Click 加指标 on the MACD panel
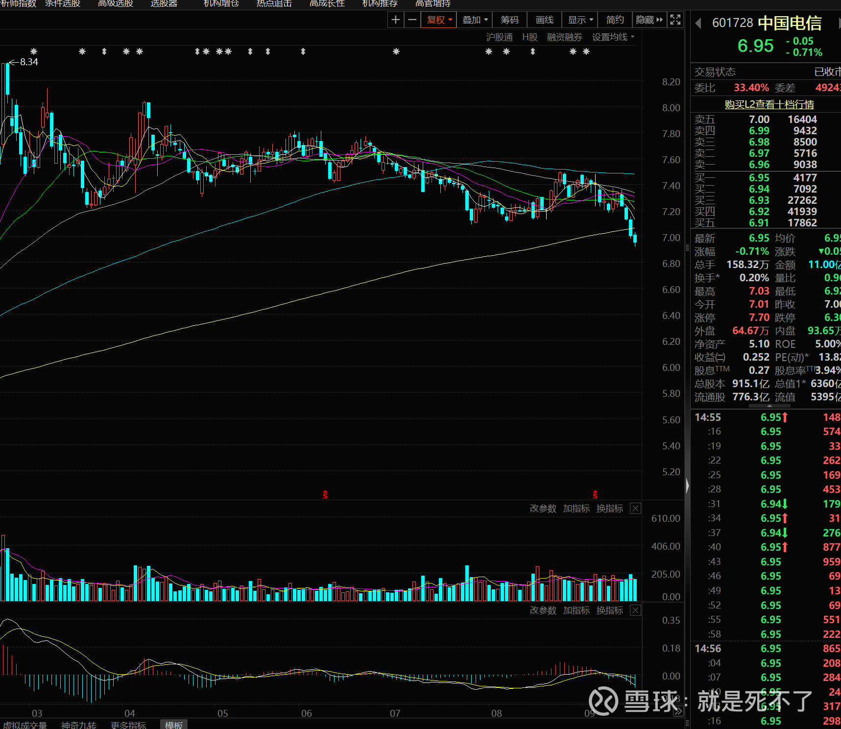The height and width of the screenshot is (729, 841). pyautogui.click(x=576, y=610)
